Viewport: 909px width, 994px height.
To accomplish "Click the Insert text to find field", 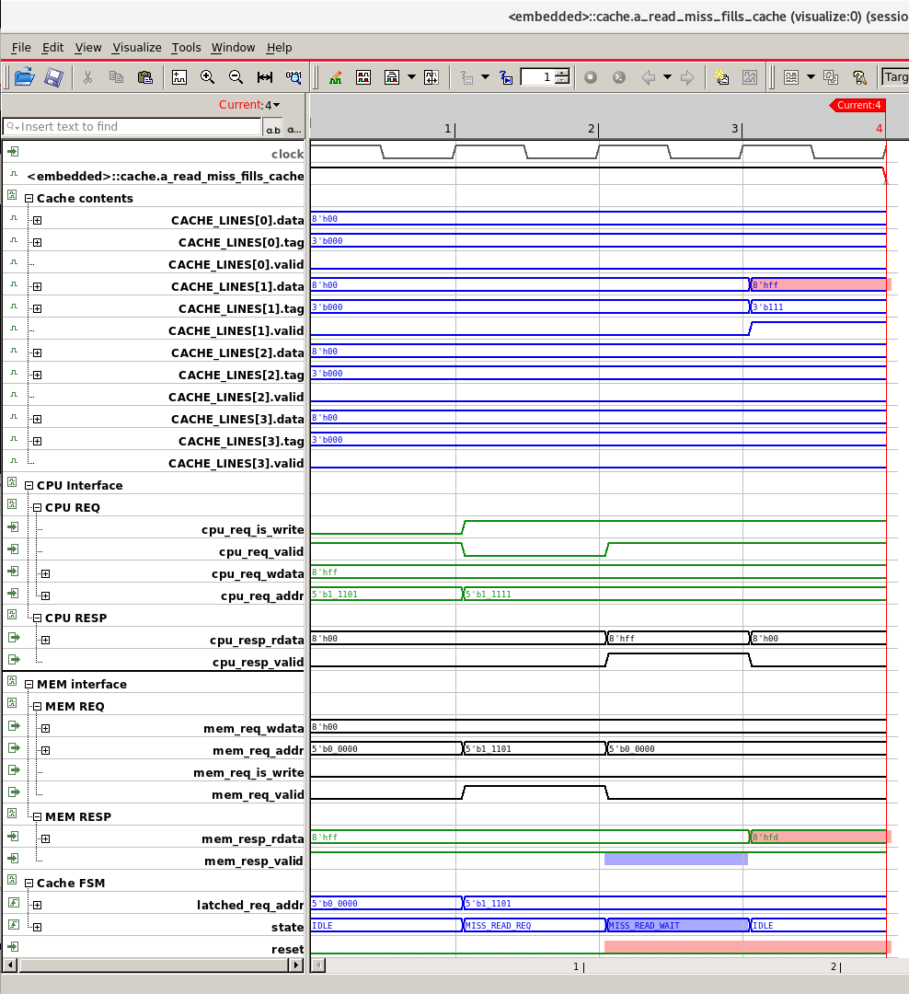I will [132, 127].
